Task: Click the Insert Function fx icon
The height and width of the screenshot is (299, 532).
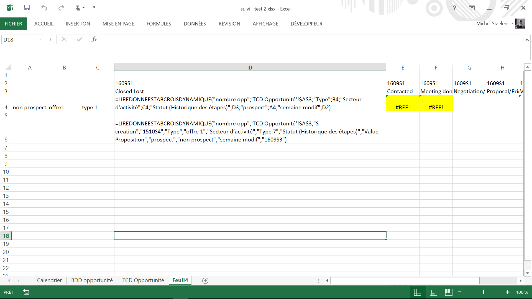Action: pyautogui.click(x=94, y=40)
